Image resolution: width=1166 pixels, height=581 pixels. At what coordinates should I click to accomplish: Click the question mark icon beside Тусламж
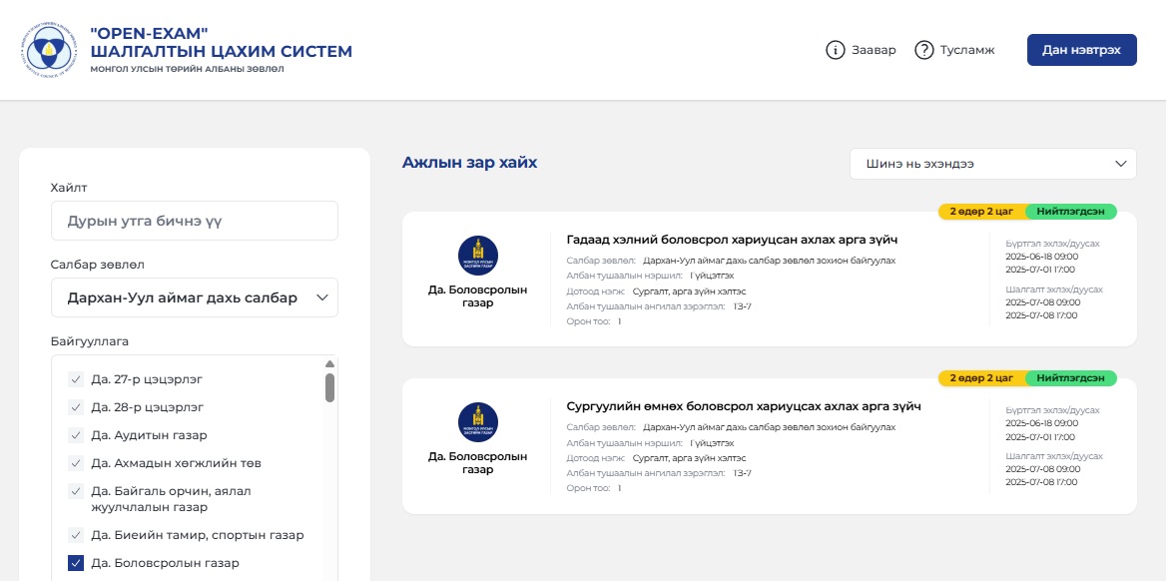[923, 50]
